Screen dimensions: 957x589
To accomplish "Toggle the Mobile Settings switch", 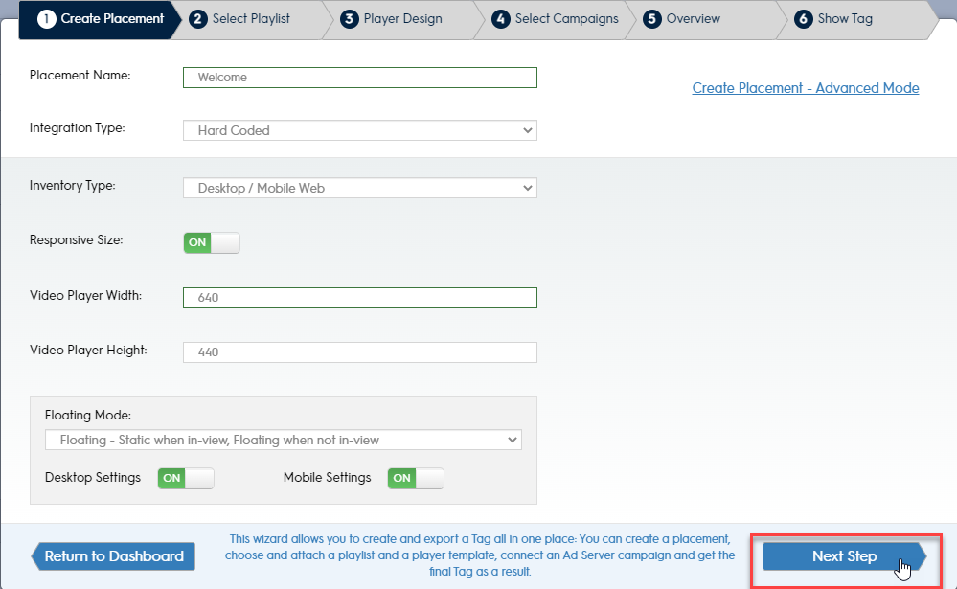I will [416, 479].
